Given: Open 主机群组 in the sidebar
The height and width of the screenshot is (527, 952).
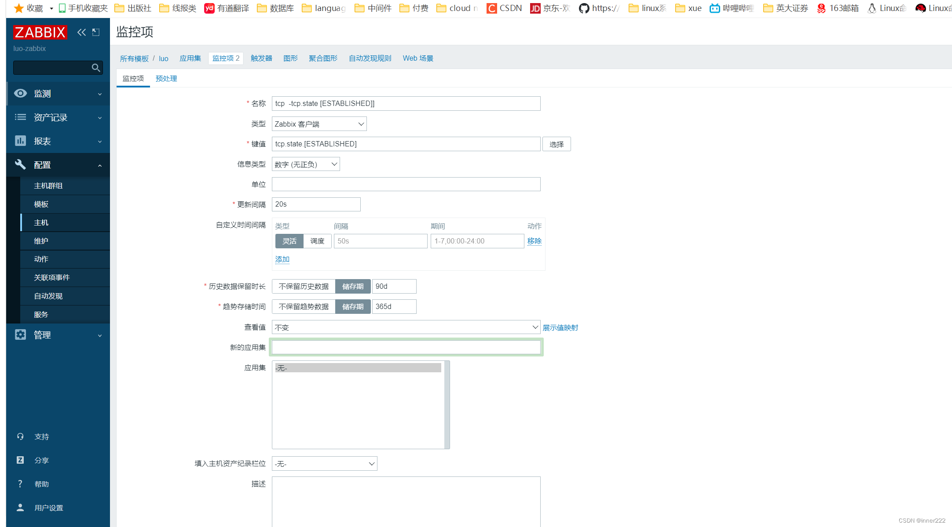Looking at the screenshot, I should [x=65, y=185].
